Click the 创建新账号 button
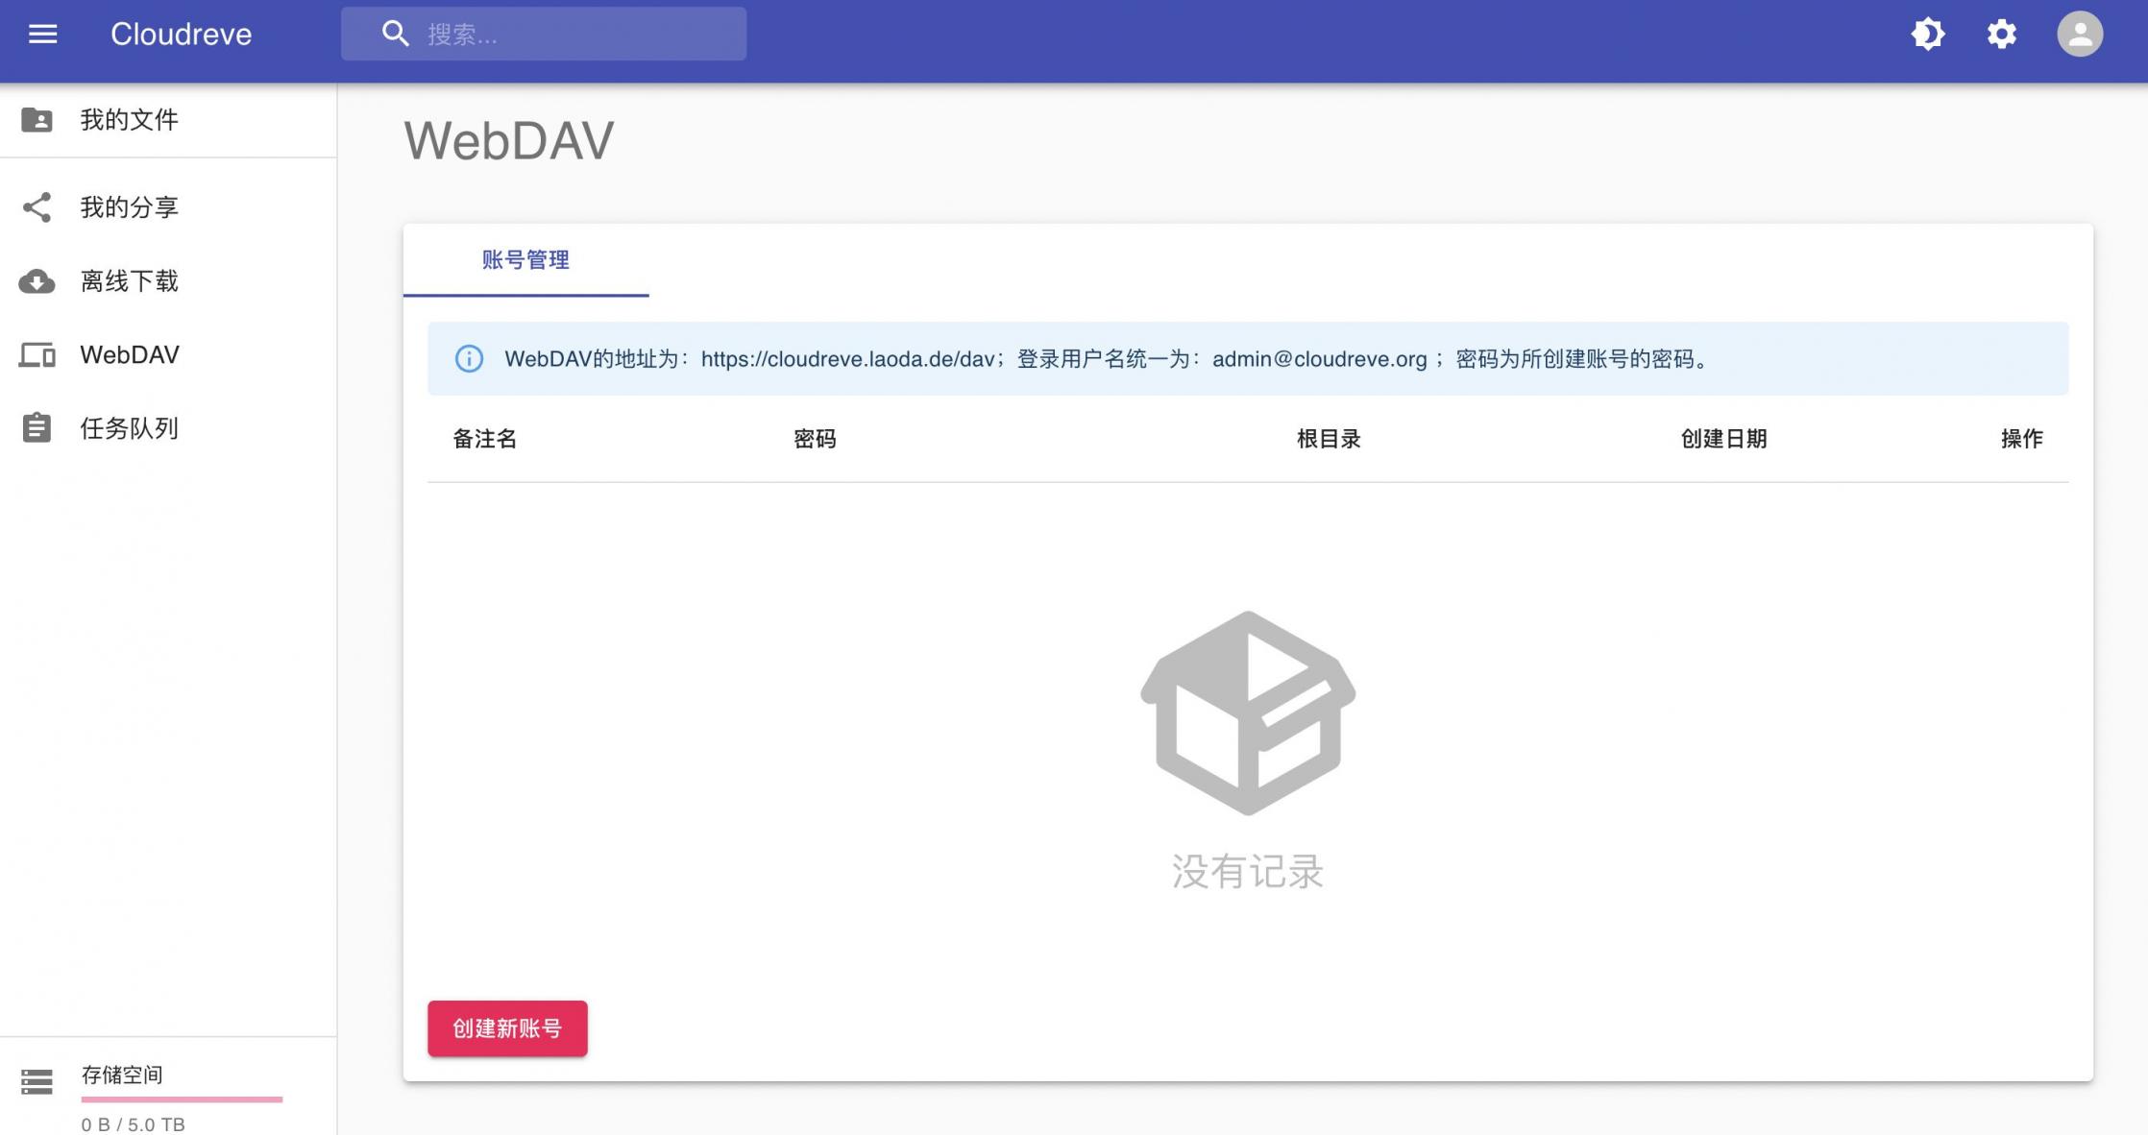This screenshot has width=2148, height=1135. pos(507,1027)
